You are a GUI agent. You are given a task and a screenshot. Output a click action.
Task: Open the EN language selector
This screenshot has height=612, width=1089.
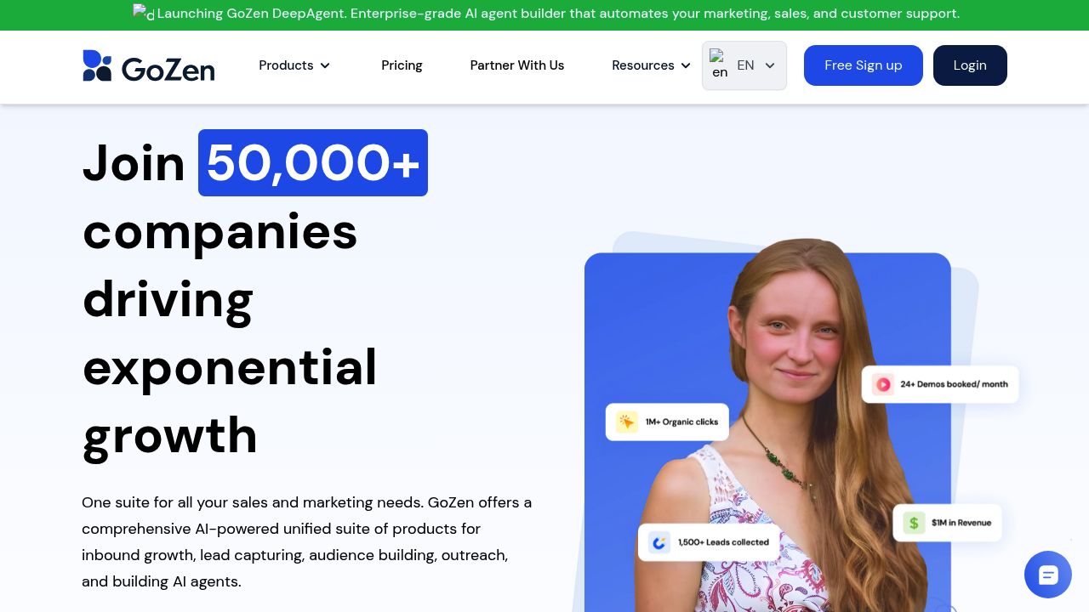pyautogui.click(x=744, y=65)
